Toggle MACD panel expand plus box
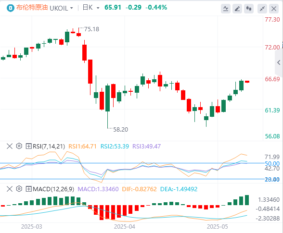Viewport: 283px width, 233px height. coord(29,189)
